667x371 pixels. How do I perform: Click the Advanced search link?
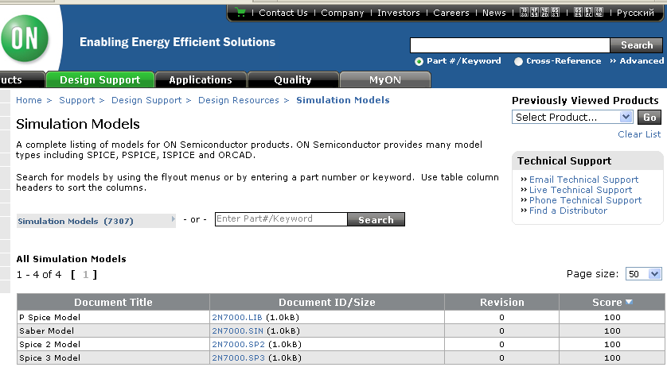[642, 61]
